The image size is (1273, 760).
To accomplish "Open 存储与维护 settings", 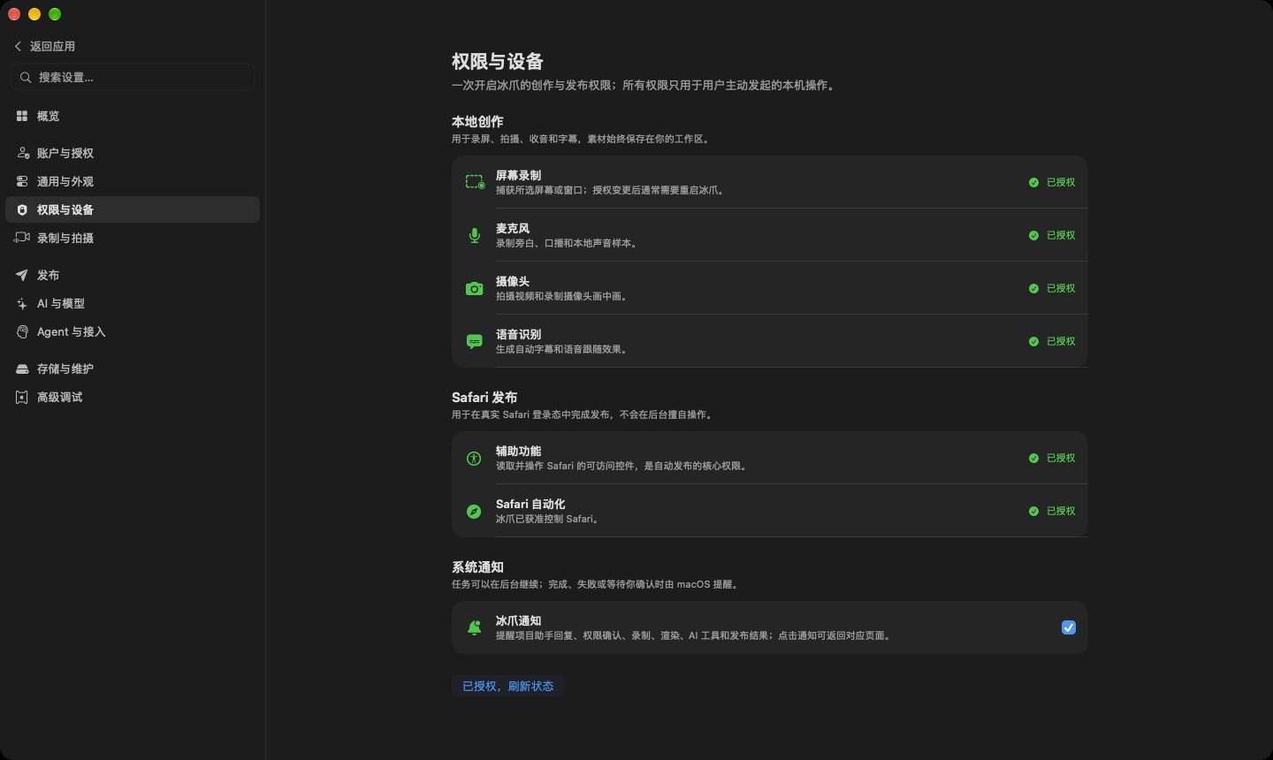I will point(133,369).
